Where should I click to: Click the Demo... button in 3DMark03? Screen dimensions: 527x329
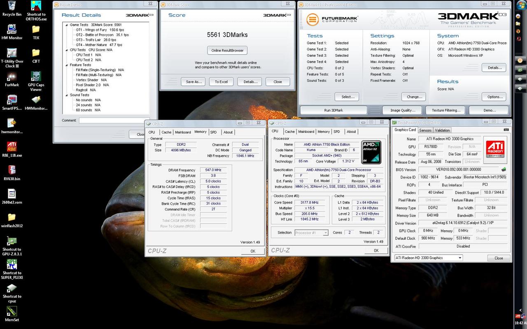pos(489,110)
